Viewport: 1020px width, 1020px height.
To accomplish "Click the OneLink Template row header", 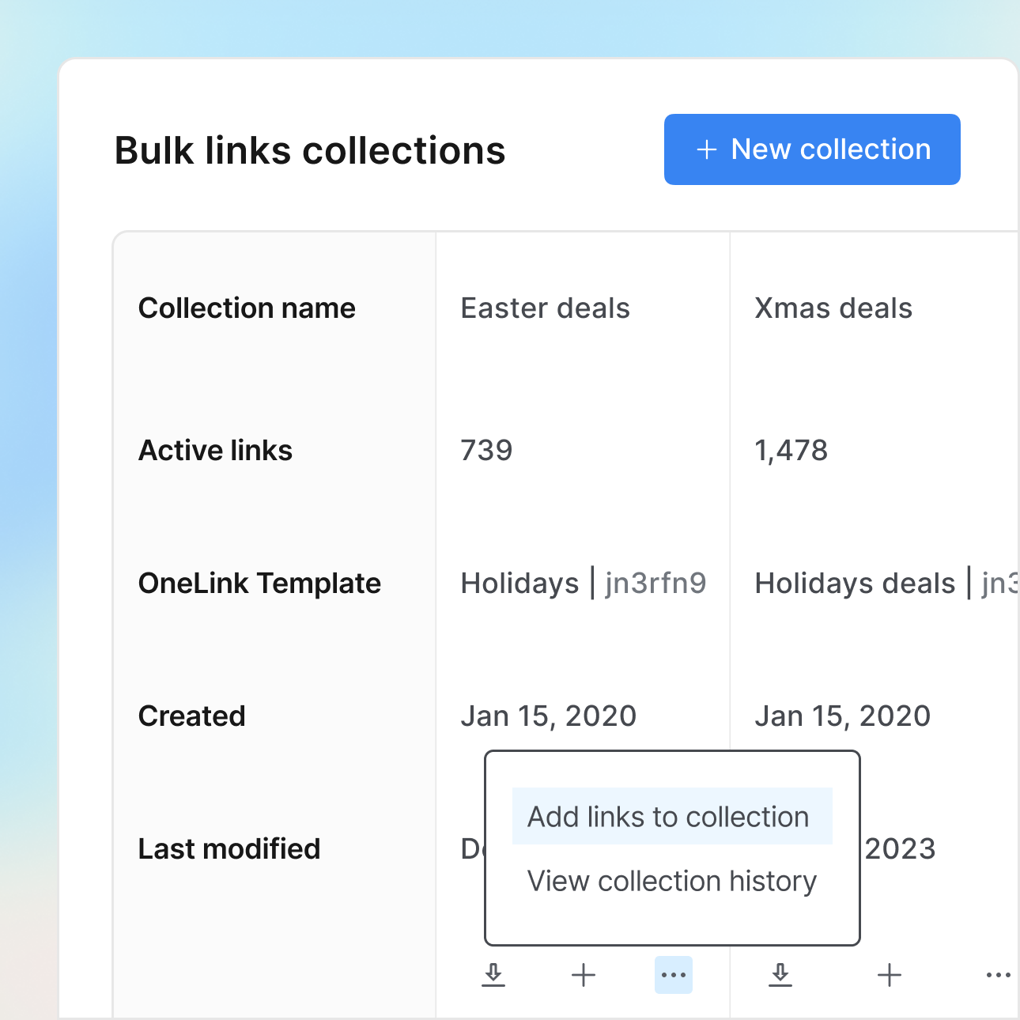I will pos(259,584).
